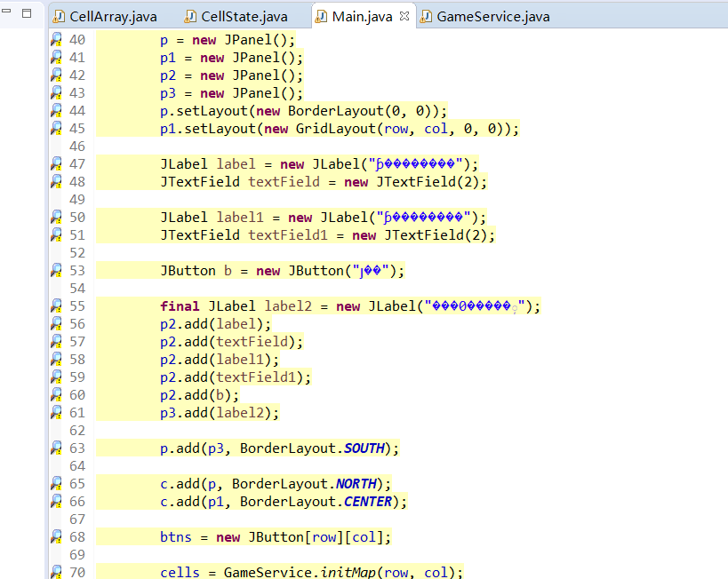Click the search marker on line 60
Viewport: 728px width, 579px height.
click(56, 395)
